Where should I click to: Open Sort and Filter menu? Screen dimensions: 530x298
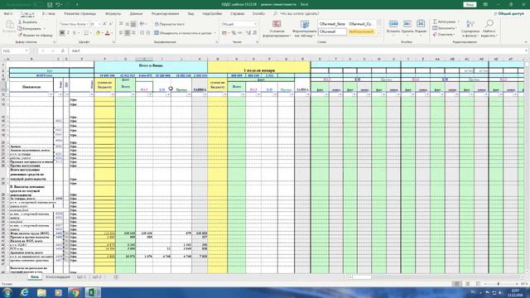[470, 28]
